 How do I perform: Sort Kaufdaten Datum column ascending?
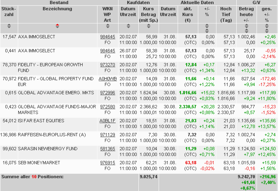[x=128, y=25]
